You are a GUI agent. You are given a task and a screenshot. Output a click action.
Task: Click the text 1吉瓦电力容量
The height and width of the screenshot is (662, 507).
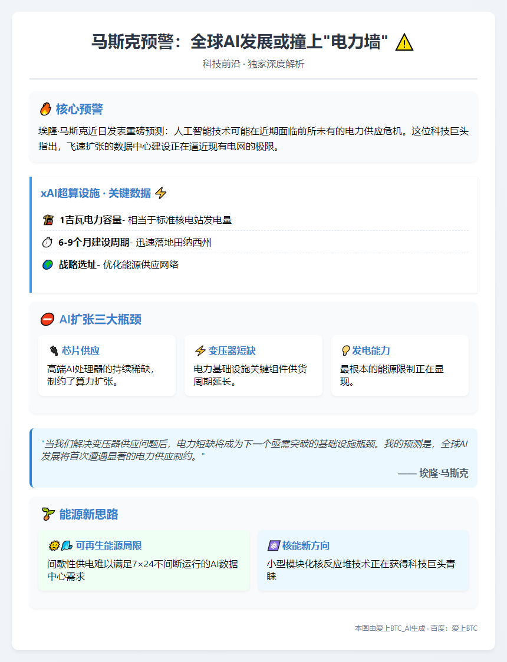[x=91, y=220]
